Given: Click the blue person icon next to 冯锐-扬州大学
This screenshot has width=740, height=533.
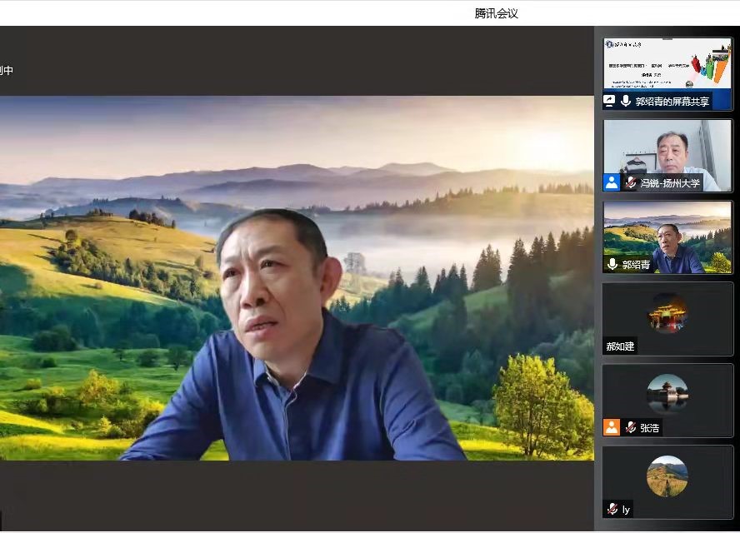Looking at the screenshot, I should click(x=612, y=182).
